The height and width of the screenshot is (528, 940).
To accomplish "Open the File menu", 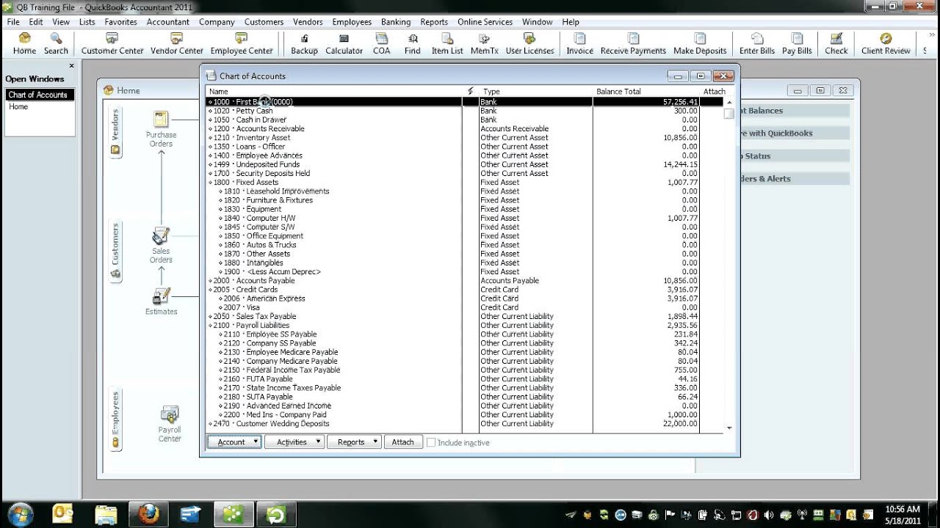I will pyautogui.click(x=13, y=22).
